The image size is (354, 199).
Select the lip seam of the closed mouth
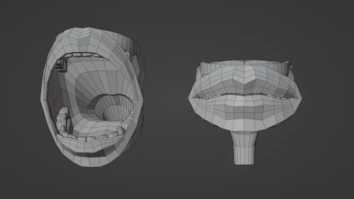[x=243, y=95]
